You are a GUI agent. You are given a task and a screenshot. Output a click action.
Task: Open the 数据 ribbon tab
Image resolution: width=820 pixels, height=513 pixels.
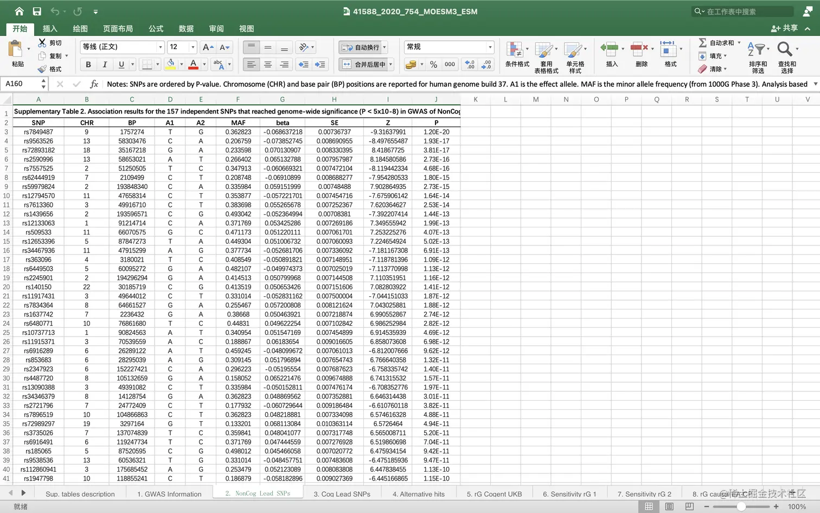click(x=186, y=28)
